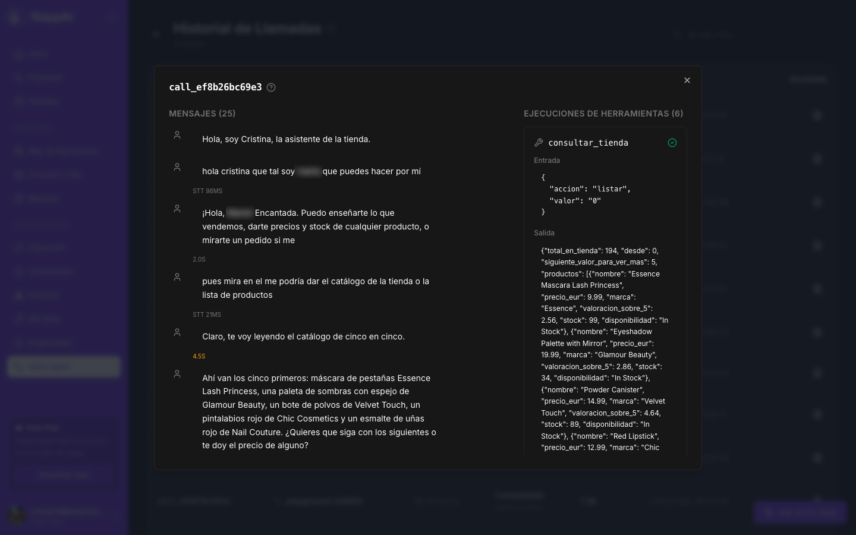The height and width of the screenshot is (535, 856).
Task: Click the person icon beside "Claro, te voy leyendo"
Action: [177, 332]
